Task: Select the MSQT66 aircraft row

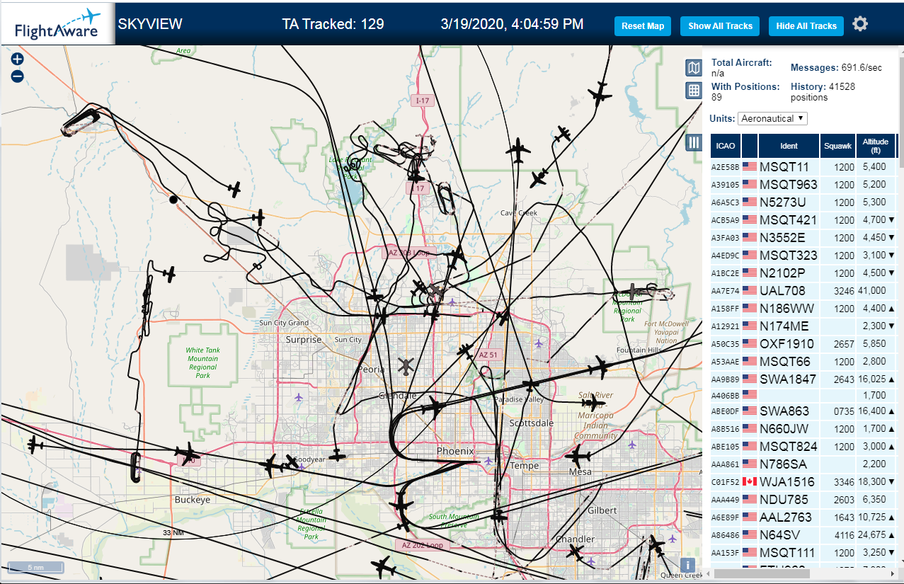Action: pos(803,362)
